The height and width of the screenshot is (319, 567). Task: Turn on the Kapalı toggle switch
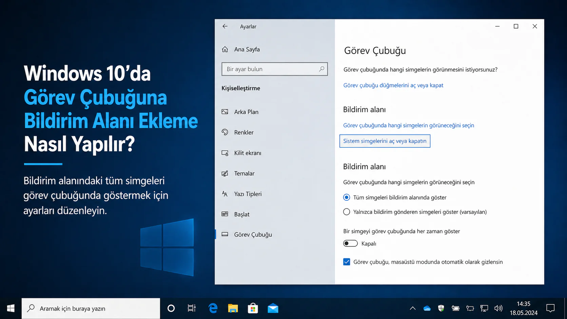(x=350, y=243)
